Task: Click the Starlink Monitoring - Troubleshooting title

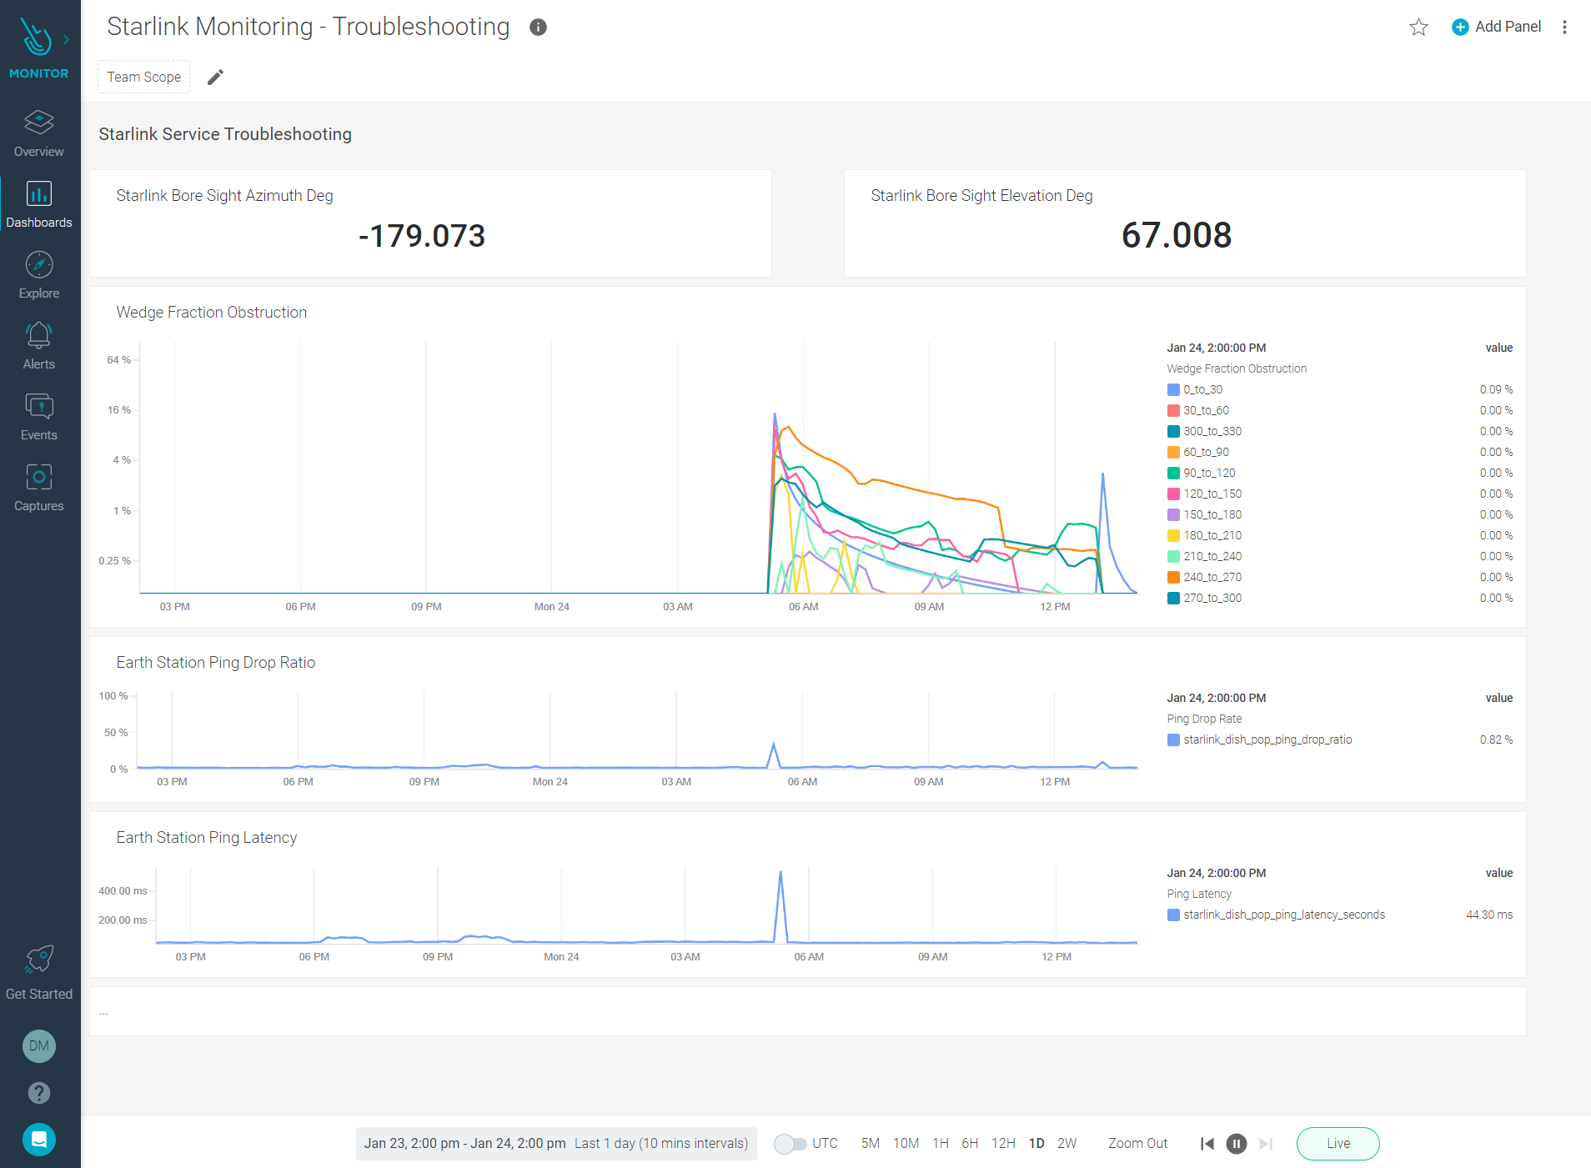Action: click(x=309, y=27)
